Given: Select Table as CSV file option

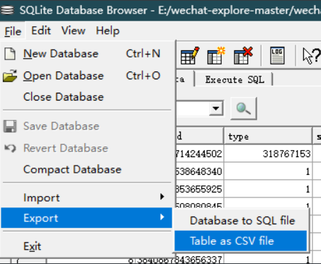Looking at the screenshot, I should click(x=241, y=241).
